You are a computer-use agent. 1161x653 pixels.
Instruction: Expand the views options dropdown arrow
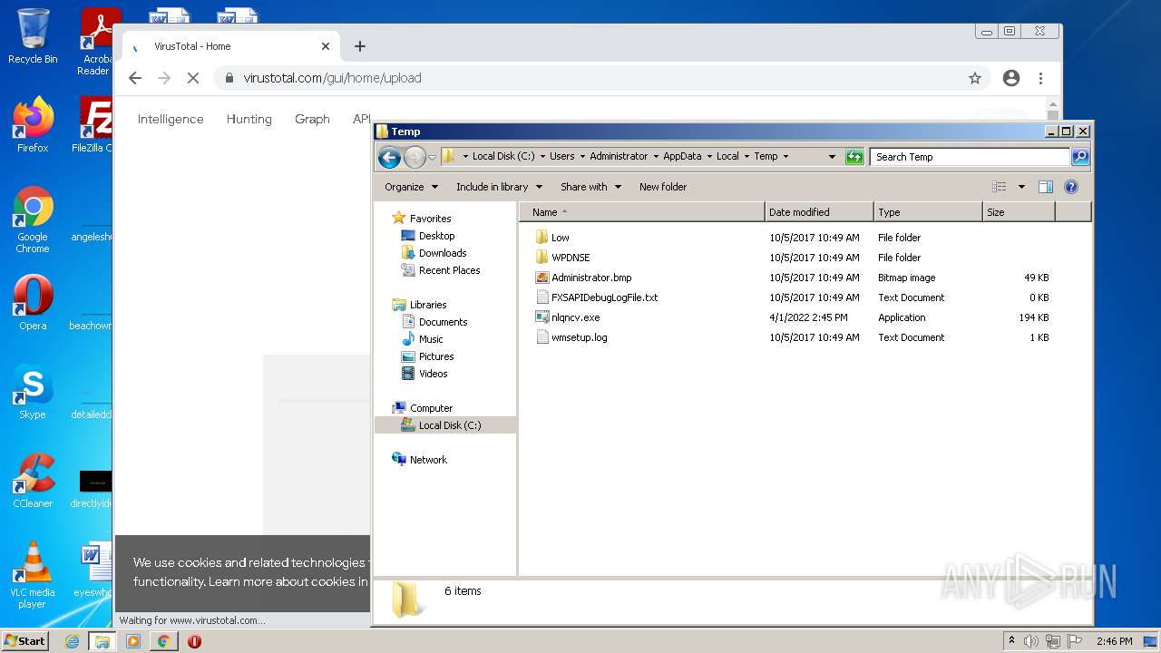1021,187
